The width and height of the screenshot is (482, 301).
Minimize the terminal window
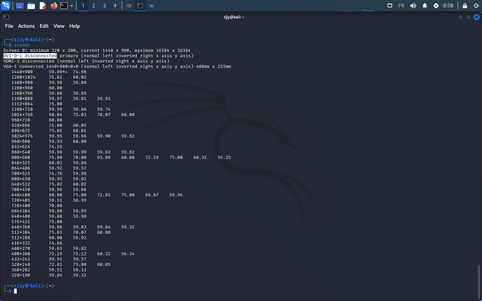click(460, 17)
